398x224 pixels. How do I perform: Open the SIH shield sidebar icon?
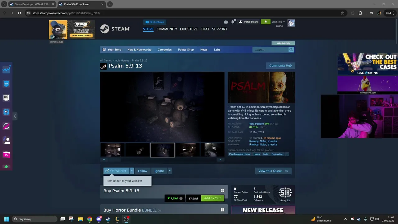coord(6,84)
